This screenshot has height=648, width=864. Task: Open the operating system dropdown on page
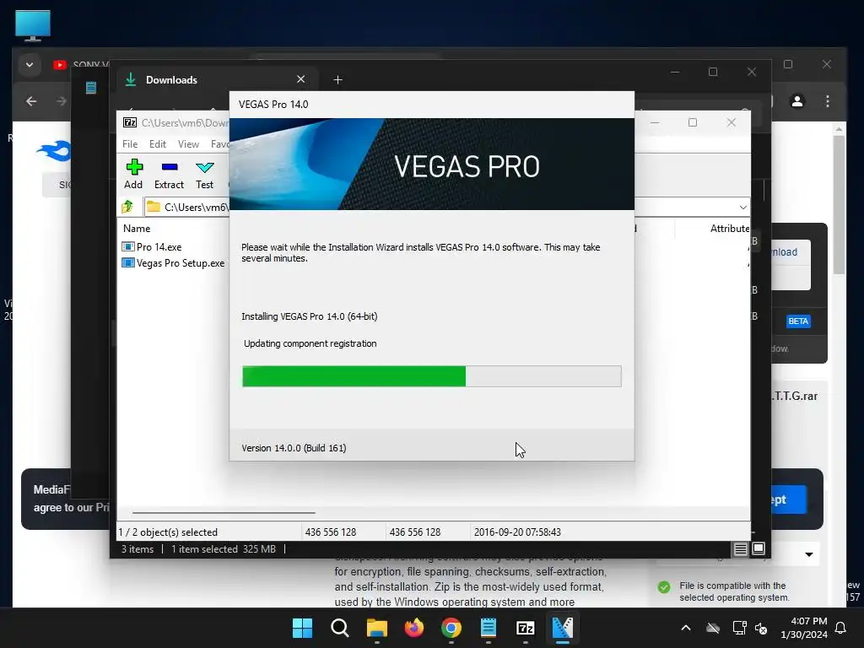click(x=809, y=555)
